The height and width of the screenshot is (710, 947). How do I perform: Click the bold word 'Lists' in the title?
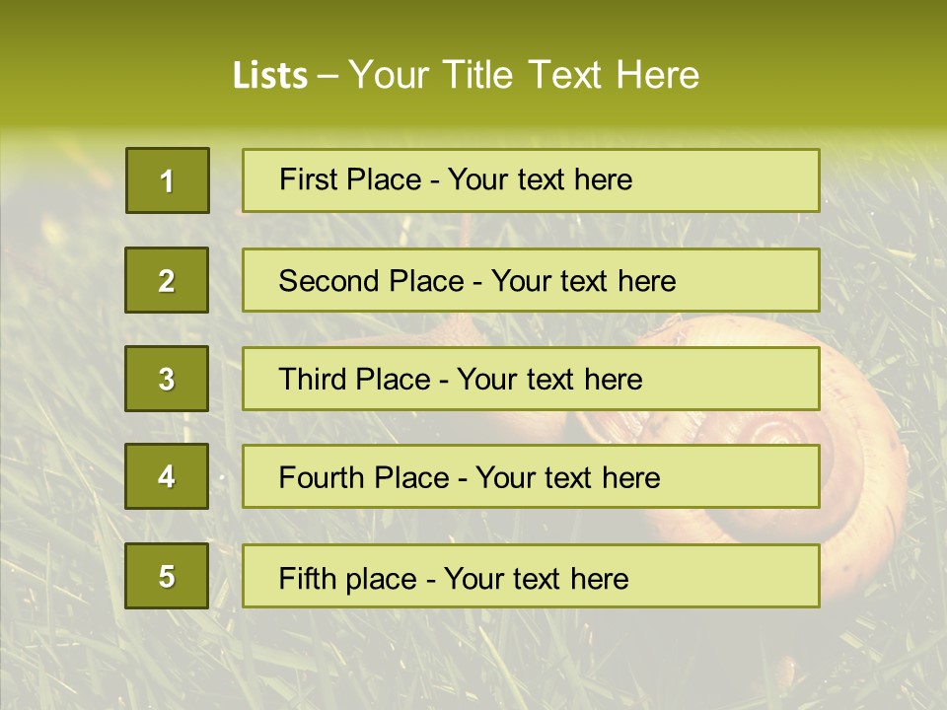tap(269, 75)
